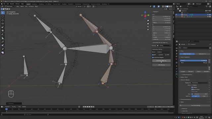212x119 pixels.
Task: Toggle the Bone Colors checkbox
Action: [x=192, y=90]
